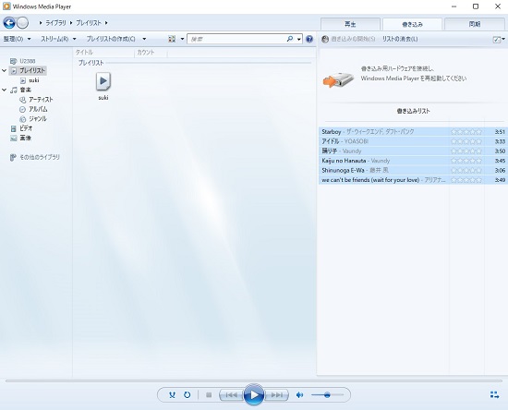Click プレイリスト in the breadcrumb

click(89, 23)
